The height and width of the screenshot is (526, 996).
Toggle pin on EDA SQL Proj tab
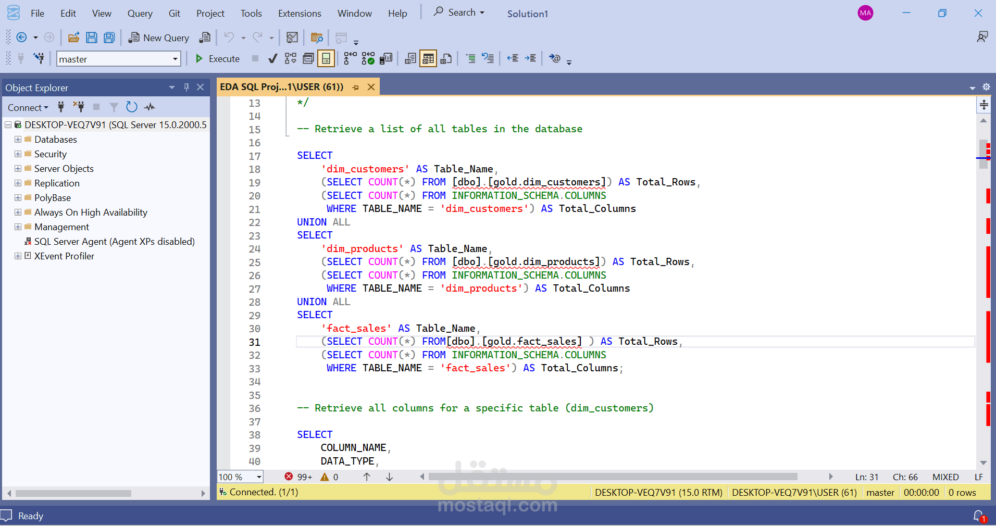[356, 87]
